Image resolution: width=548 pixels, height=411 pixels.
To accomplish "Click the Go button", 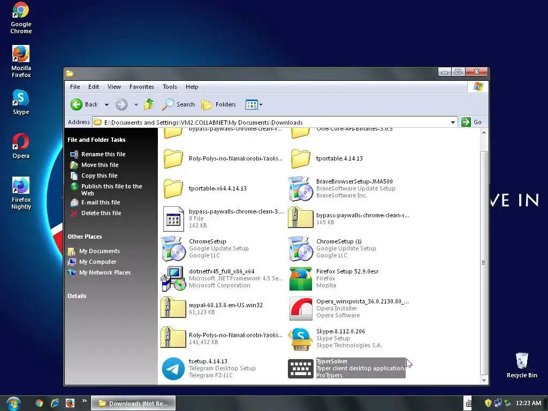I will 471,122.
